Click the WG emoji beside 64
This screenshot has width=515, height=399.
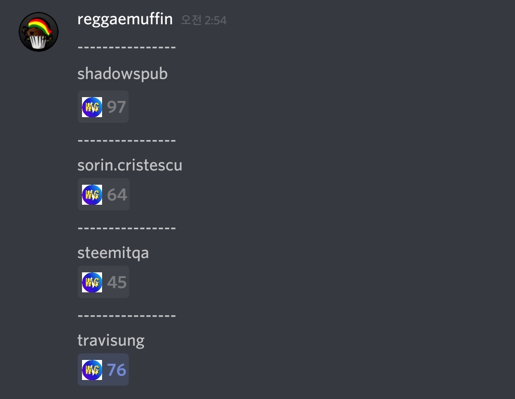coord(92,194)
